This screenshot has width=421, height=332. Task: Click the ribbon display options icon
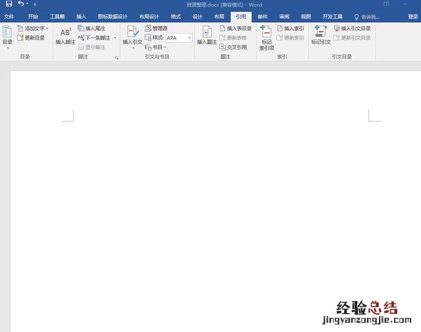(x=386, y=4)
